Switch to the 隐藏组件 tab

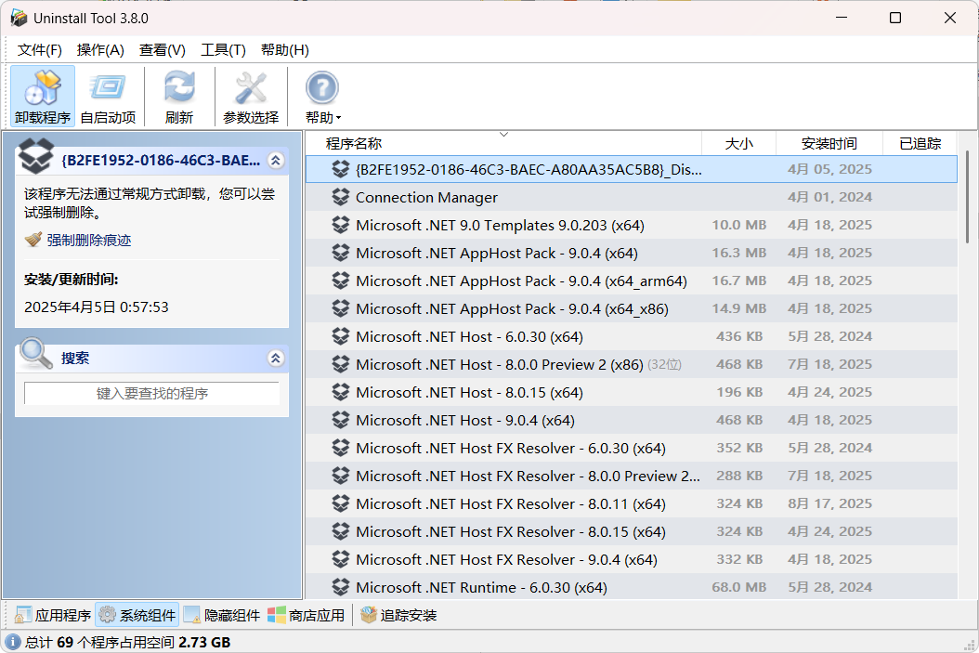pos(222,616)
